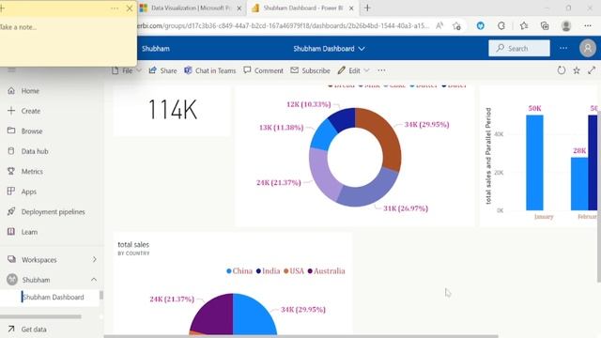Open header ellipsis next to Search

tap(563, 48)
